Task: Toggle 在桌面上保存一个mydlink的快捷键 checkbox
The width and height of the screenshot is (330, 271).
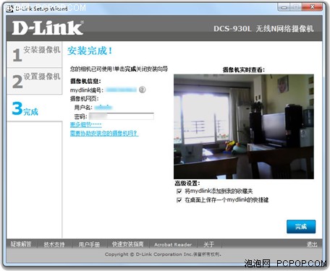Action: point(179,200)
